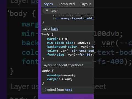Follow the html inherited link
This screenshot has width=132, height=99.
(68, 90)
